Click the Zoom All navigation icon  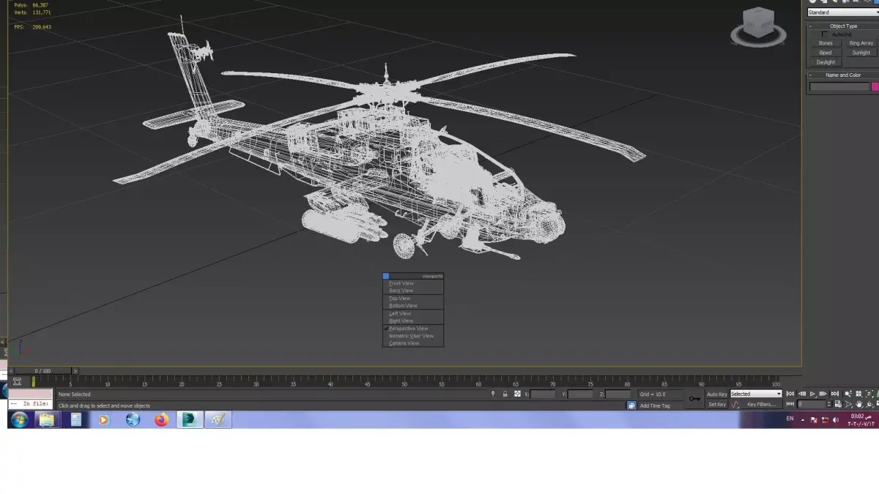(858, 394)
